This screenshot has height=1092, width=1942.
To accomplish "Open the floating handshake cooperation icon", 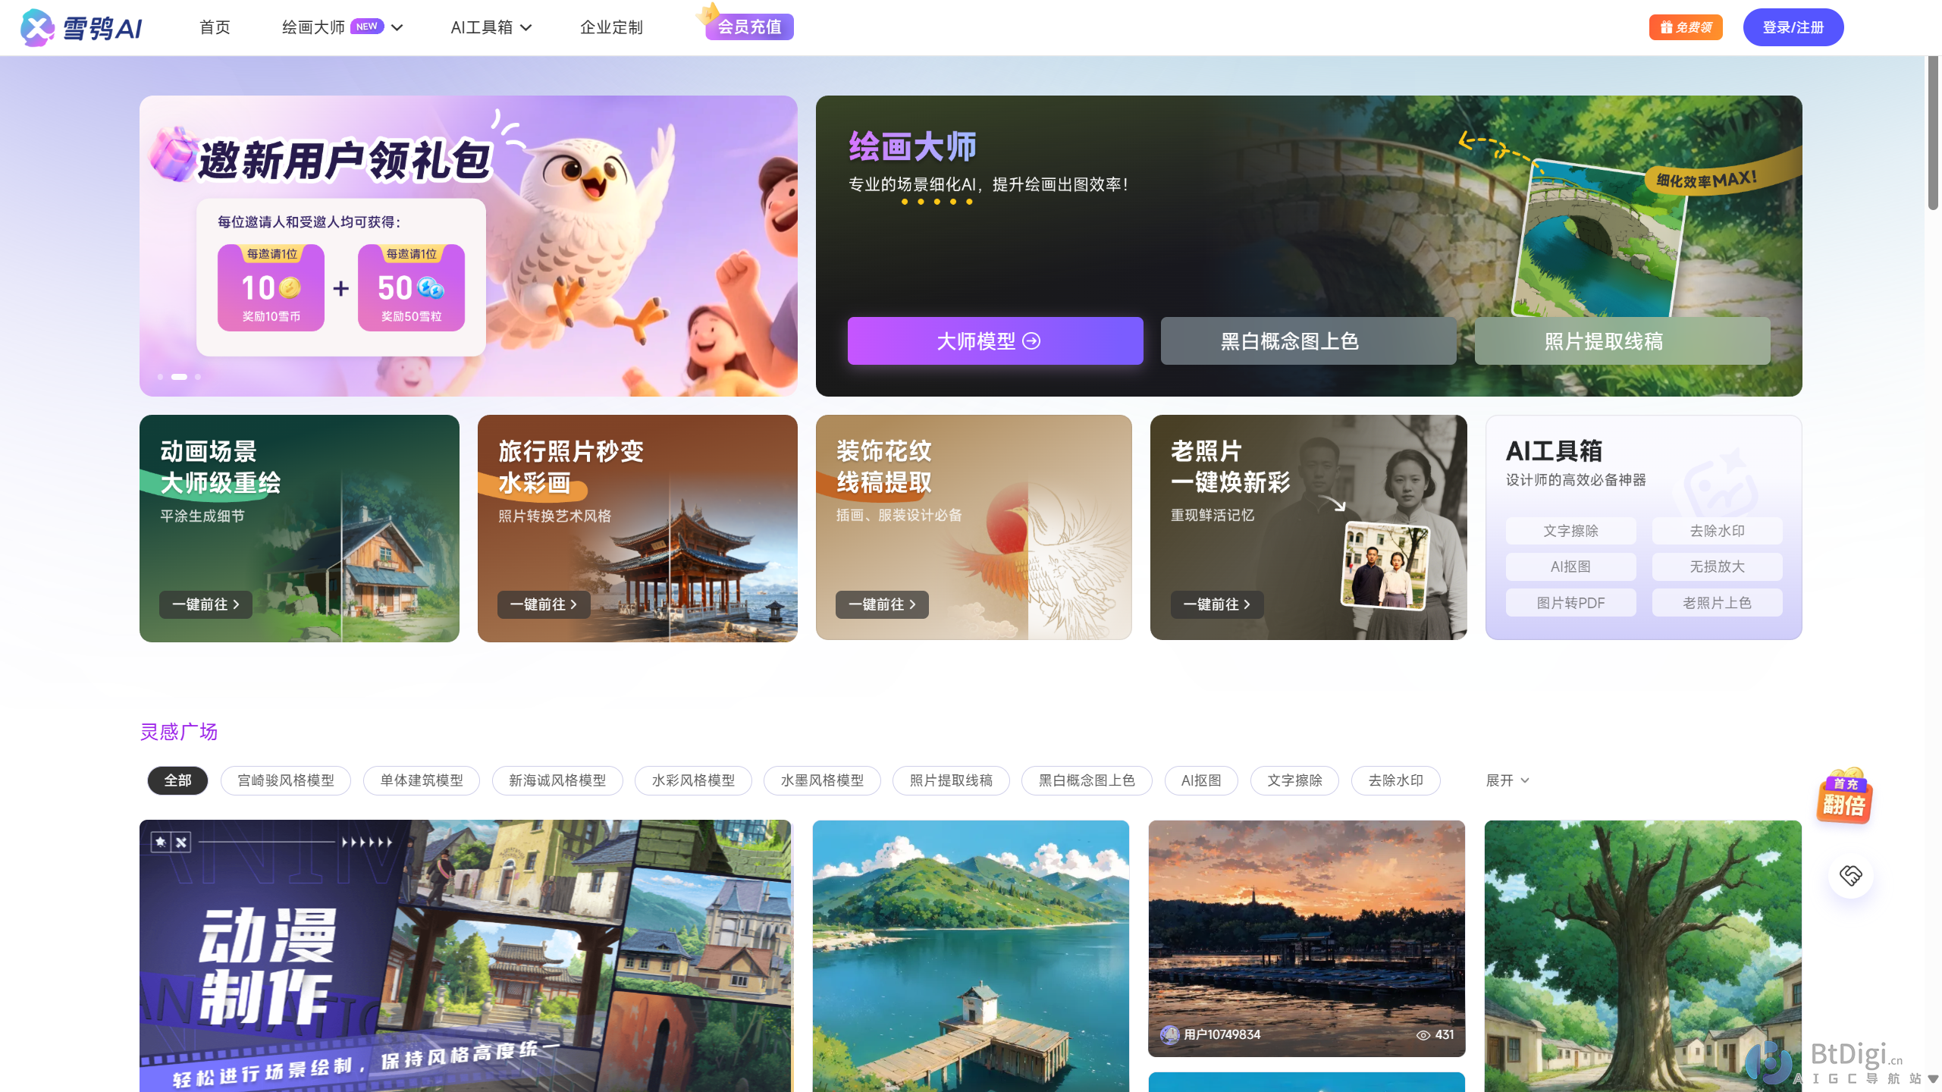I will click(1850, 875).
